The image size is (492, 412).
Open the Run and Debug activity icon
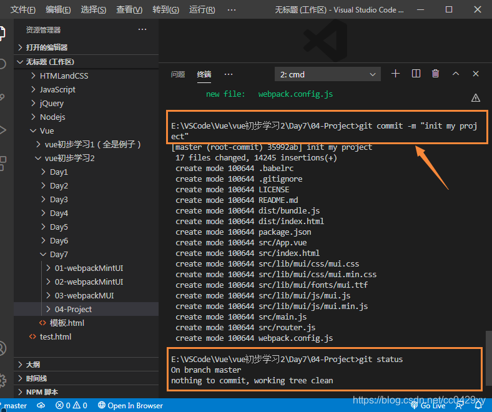(x=2, y=130)
